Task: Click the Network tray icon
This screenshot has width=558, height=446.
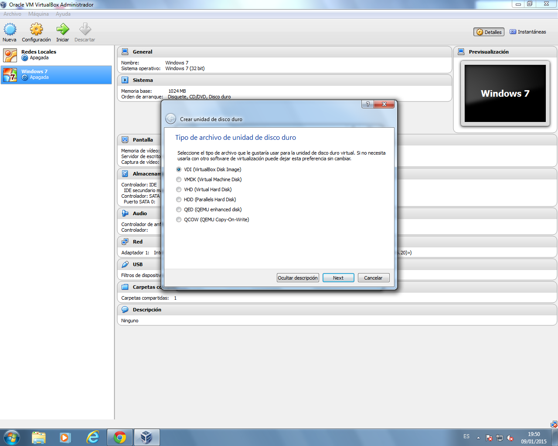Action: point(500,438)
